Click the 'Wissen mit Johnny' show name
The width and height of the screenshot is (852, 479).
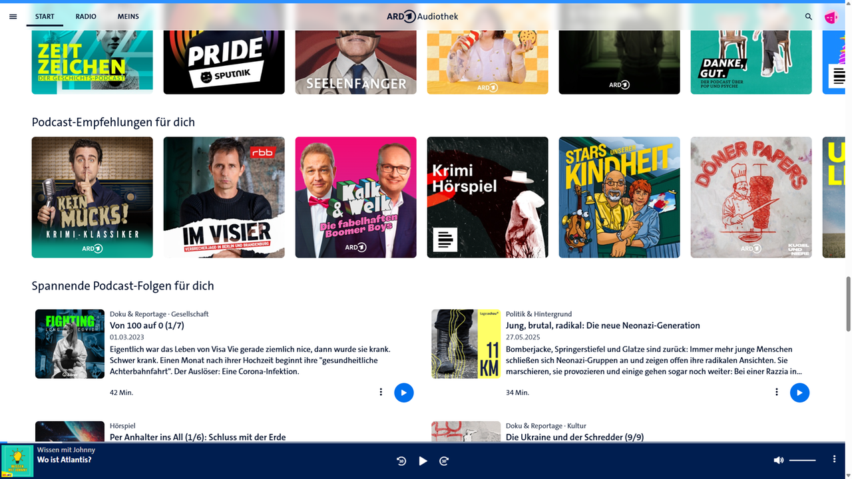[66, 450]
